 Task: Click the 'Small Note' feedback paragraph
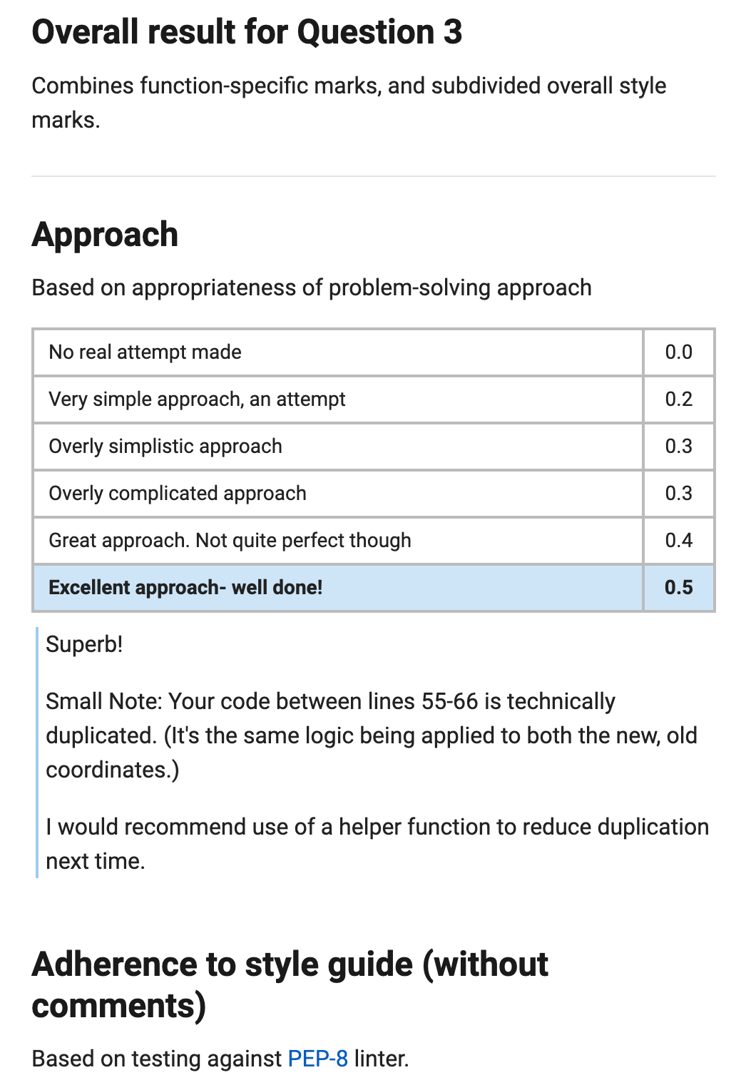(x=372, y=735)
